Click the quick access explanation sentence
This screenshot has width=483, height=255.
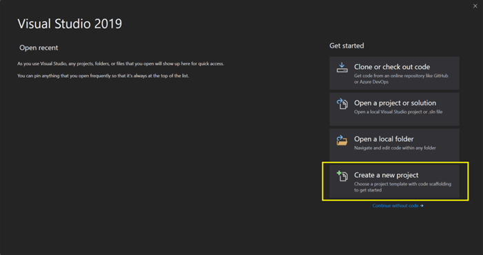pyautogui.click(x=121, y=64)
